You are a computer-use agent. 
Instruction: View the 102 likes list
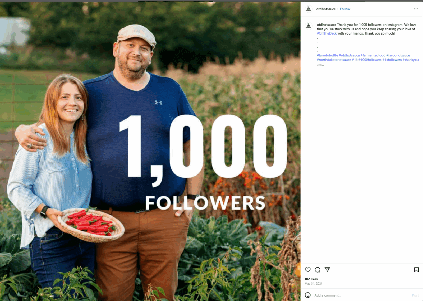[311, 279]
